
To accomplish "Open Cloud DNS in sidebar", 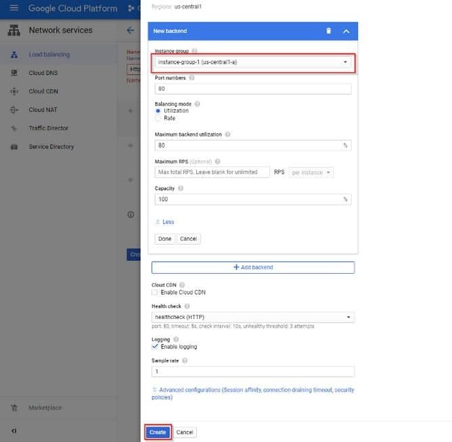I will pyautogui.click(x=43, y=73).
